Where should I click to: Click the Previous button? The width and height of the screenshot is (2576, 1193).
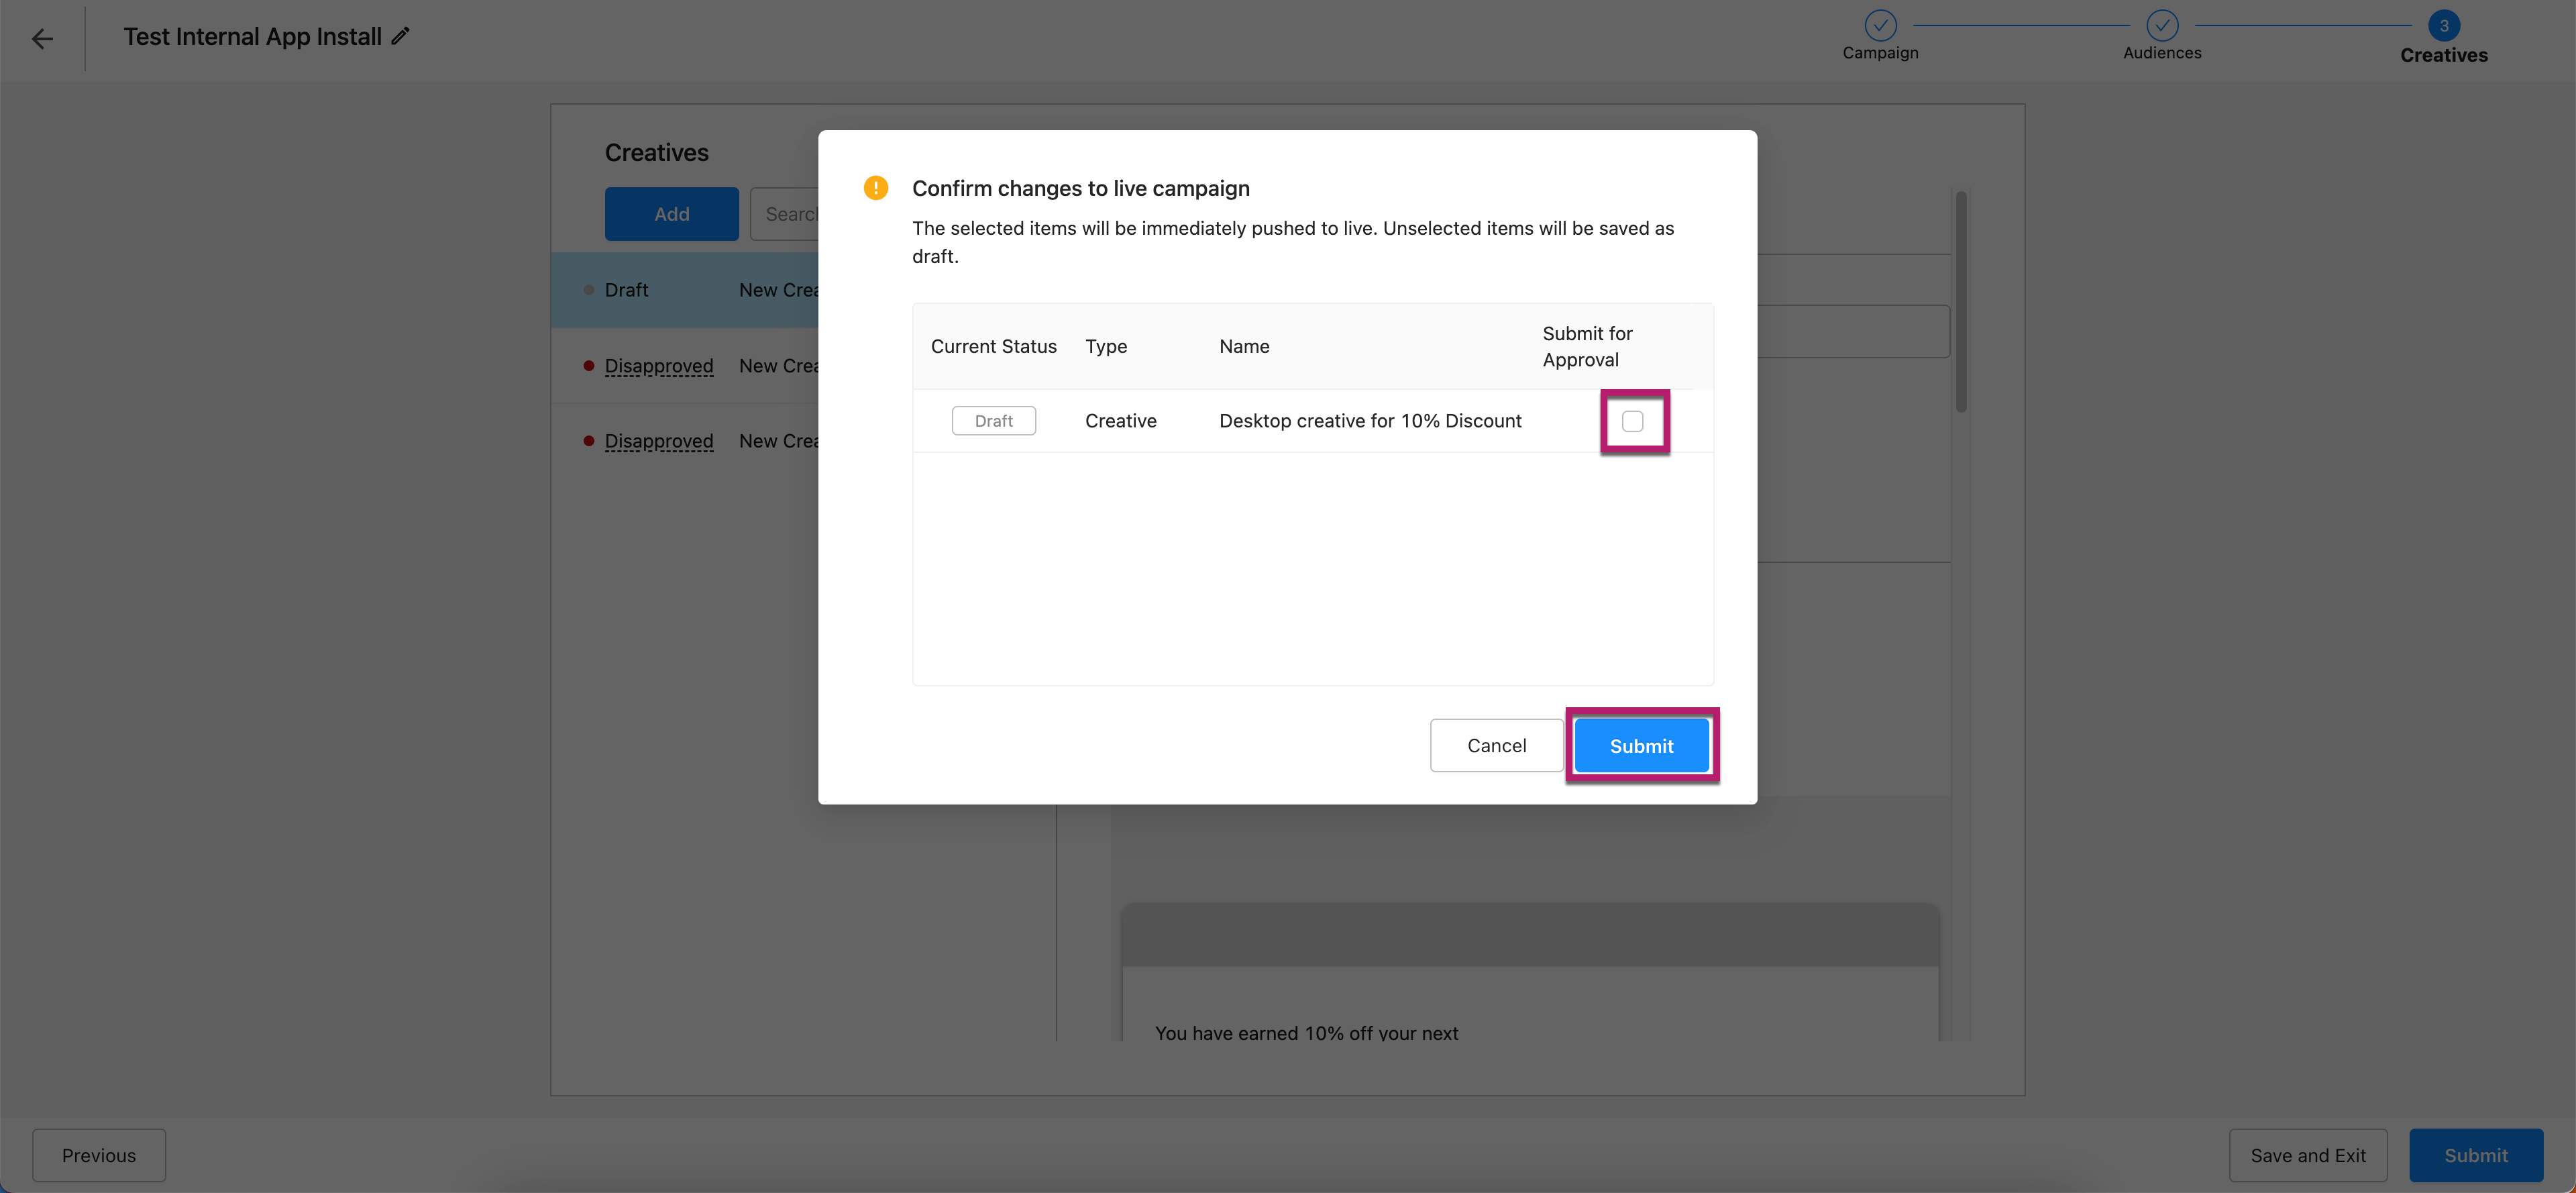[x=99, y=1156]
